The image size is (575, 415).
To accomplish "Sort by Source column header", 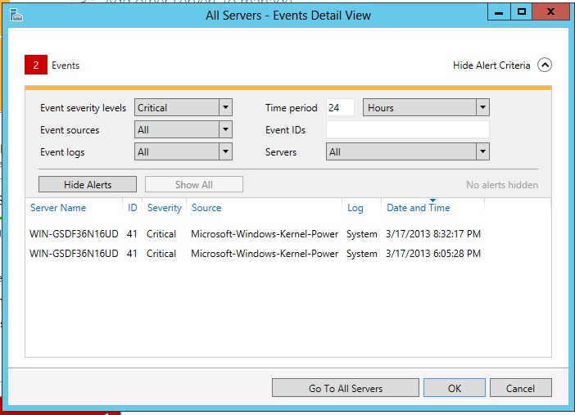I will click(206, 208).
